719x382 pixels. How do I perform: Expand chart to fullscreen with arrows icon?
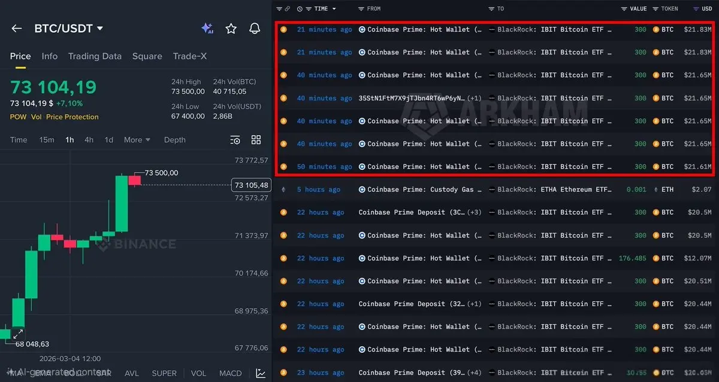(18, 334)
